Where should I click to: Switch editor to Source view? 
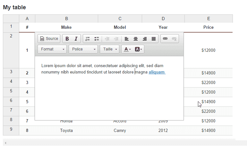point(49,39)
